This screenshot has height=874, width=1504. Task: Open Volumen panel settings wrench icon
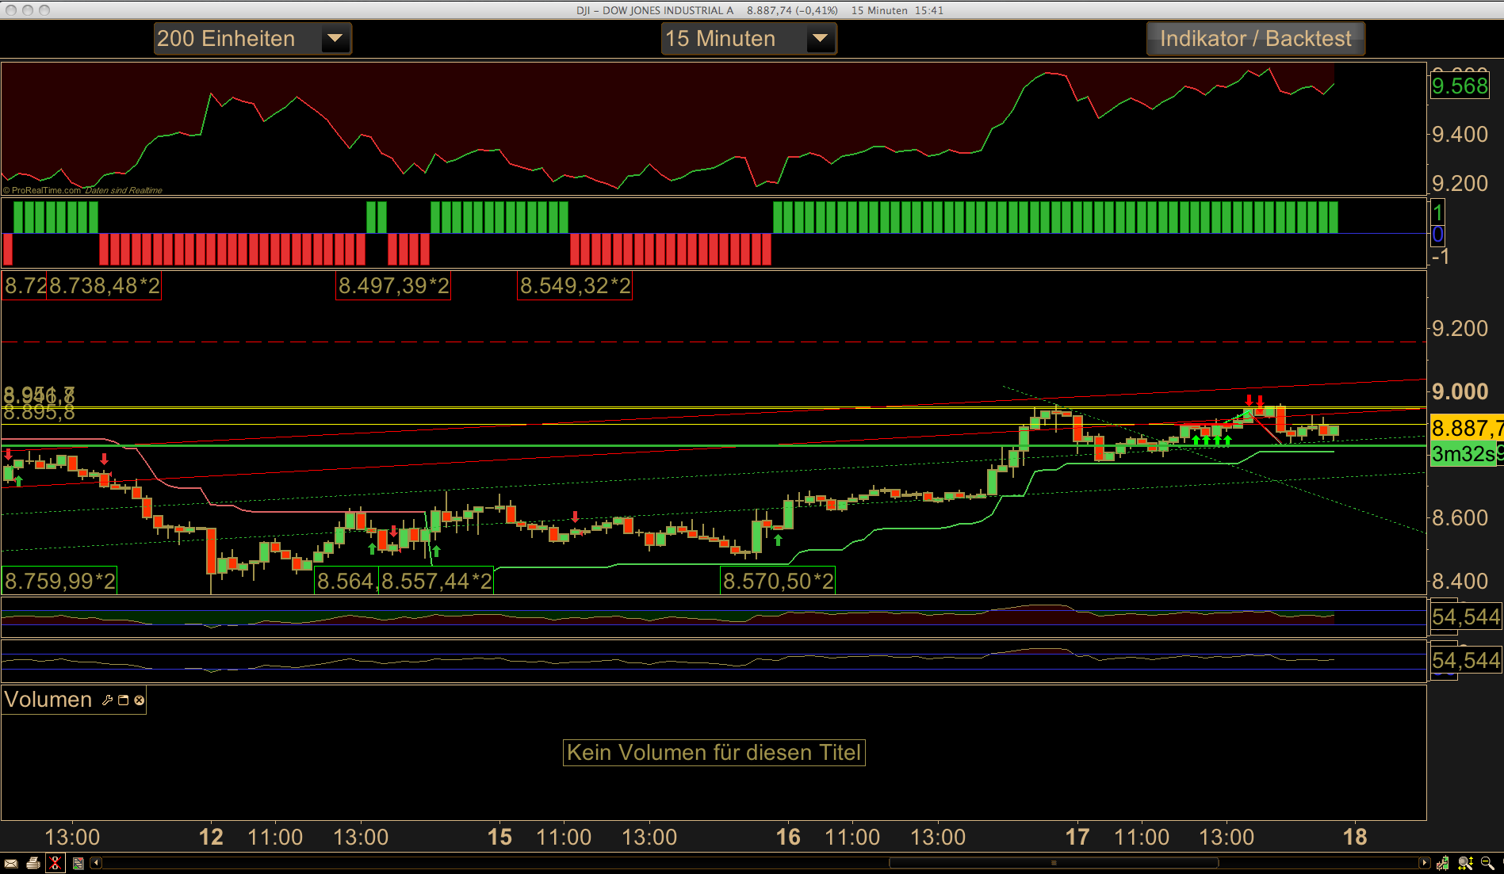pos(107,700)
